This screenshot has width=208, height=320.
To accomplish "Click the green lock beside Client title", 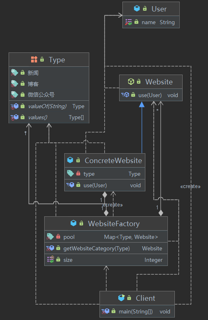I will pos(129,297).
